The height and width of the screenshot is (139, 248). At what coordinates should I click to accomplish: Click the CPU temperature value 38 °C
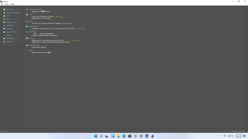click(58, 16)
